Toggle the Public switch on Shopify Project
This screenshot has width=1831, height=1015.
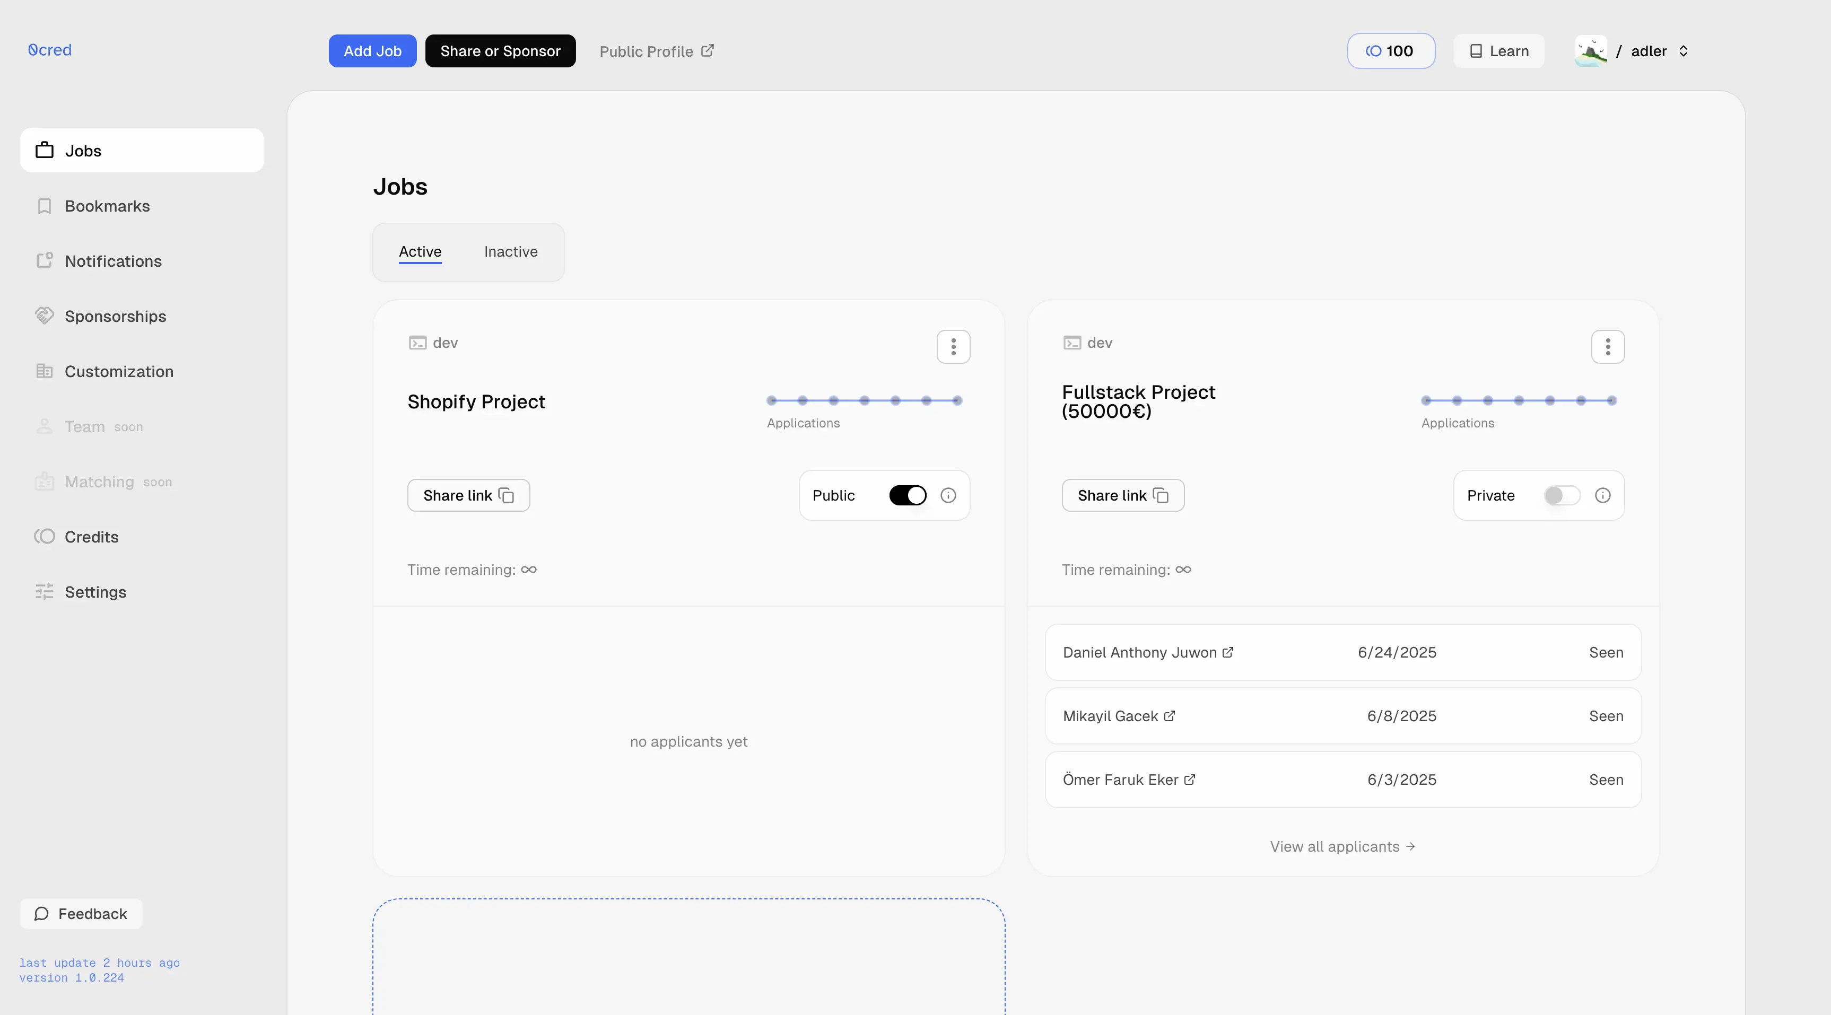pyautogui.click(x=907, y=495)
